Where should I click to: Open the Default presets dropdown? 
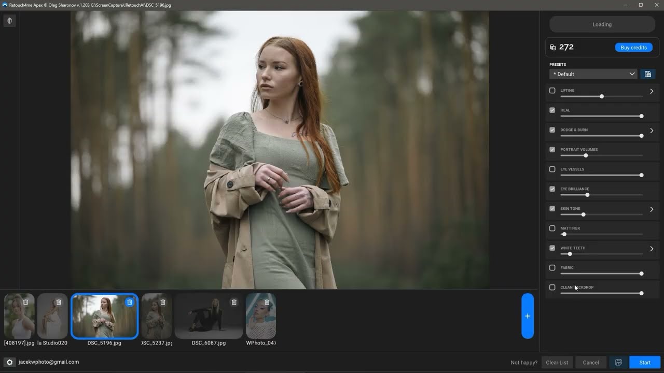pyautogui.click(x=593, y=74)
